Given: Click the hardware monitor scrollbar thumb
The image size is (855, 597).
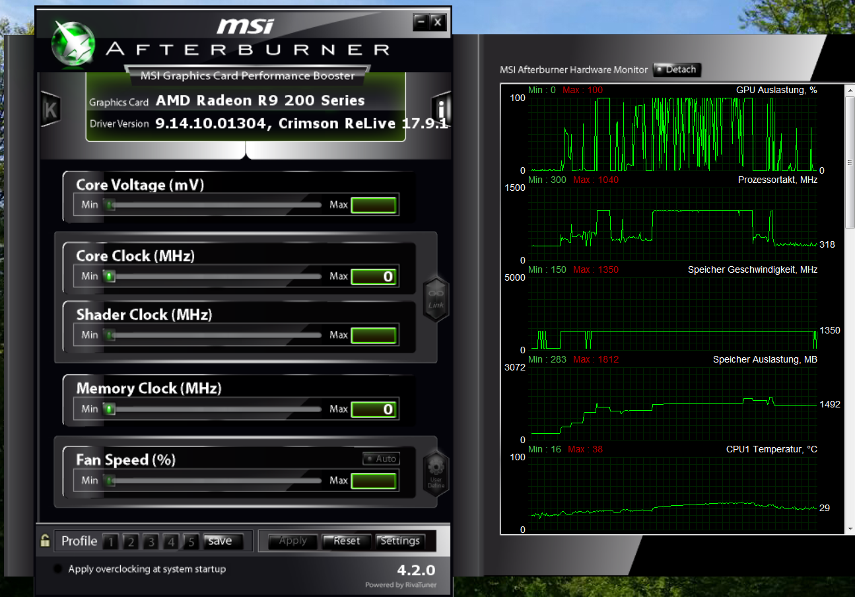Looking at the screenshot, I should [850, 162].
